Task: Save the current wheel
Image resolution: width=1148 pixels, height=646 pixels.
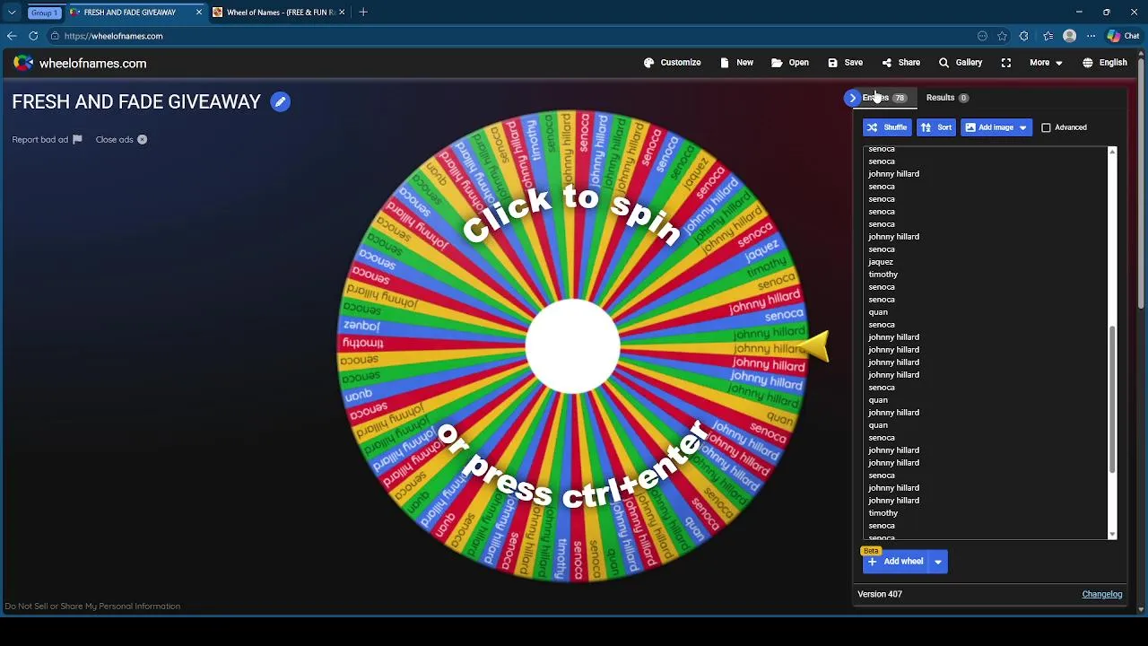Action: coord(845,63)
